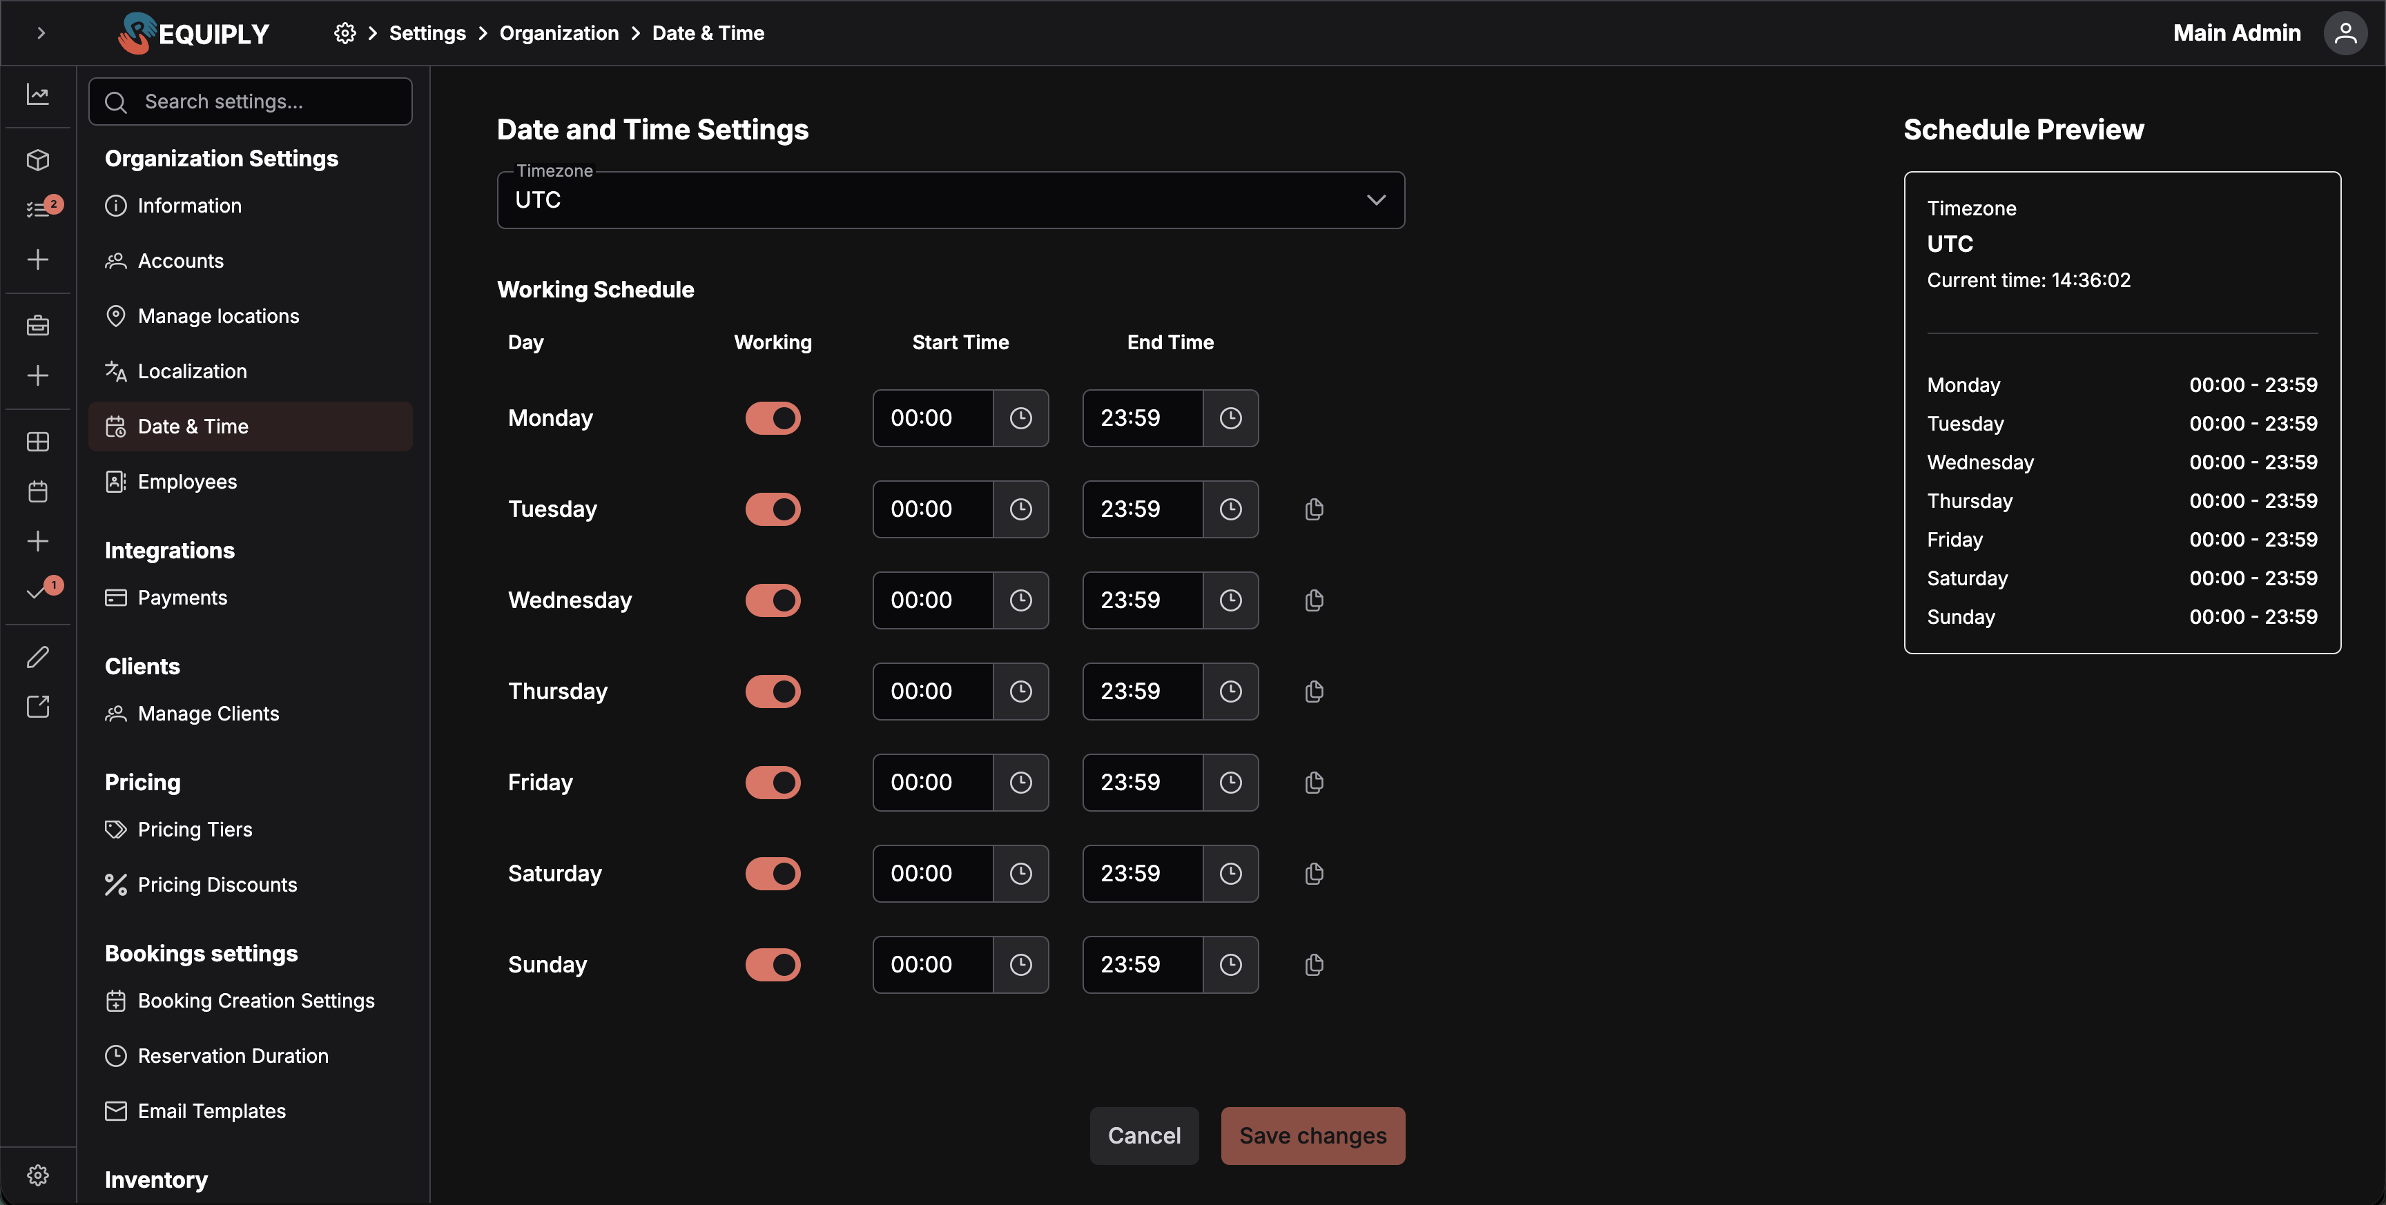Click the external link icon in left rail
2386x1205 pixels.
click(38, 707)
